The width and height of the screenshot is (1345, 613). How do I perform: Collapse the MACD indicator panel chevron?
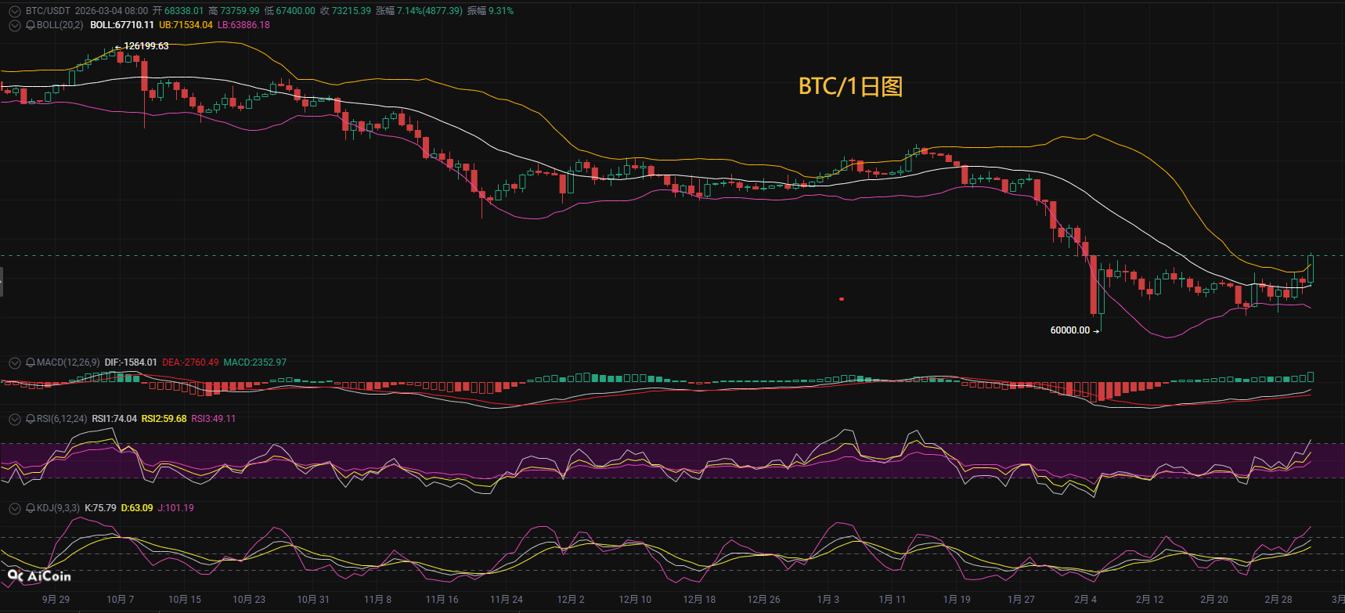14,362
